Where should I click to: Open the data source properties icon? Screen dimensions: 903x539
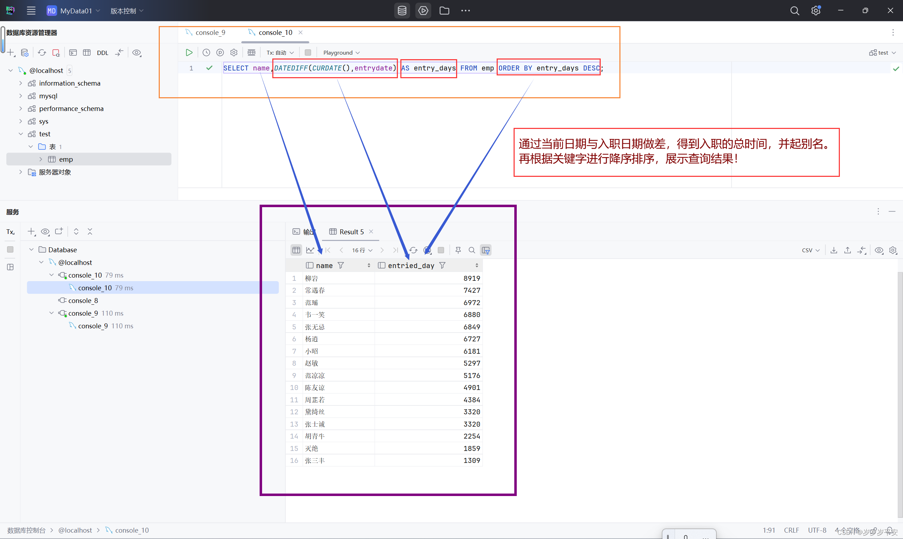(25, 52)
